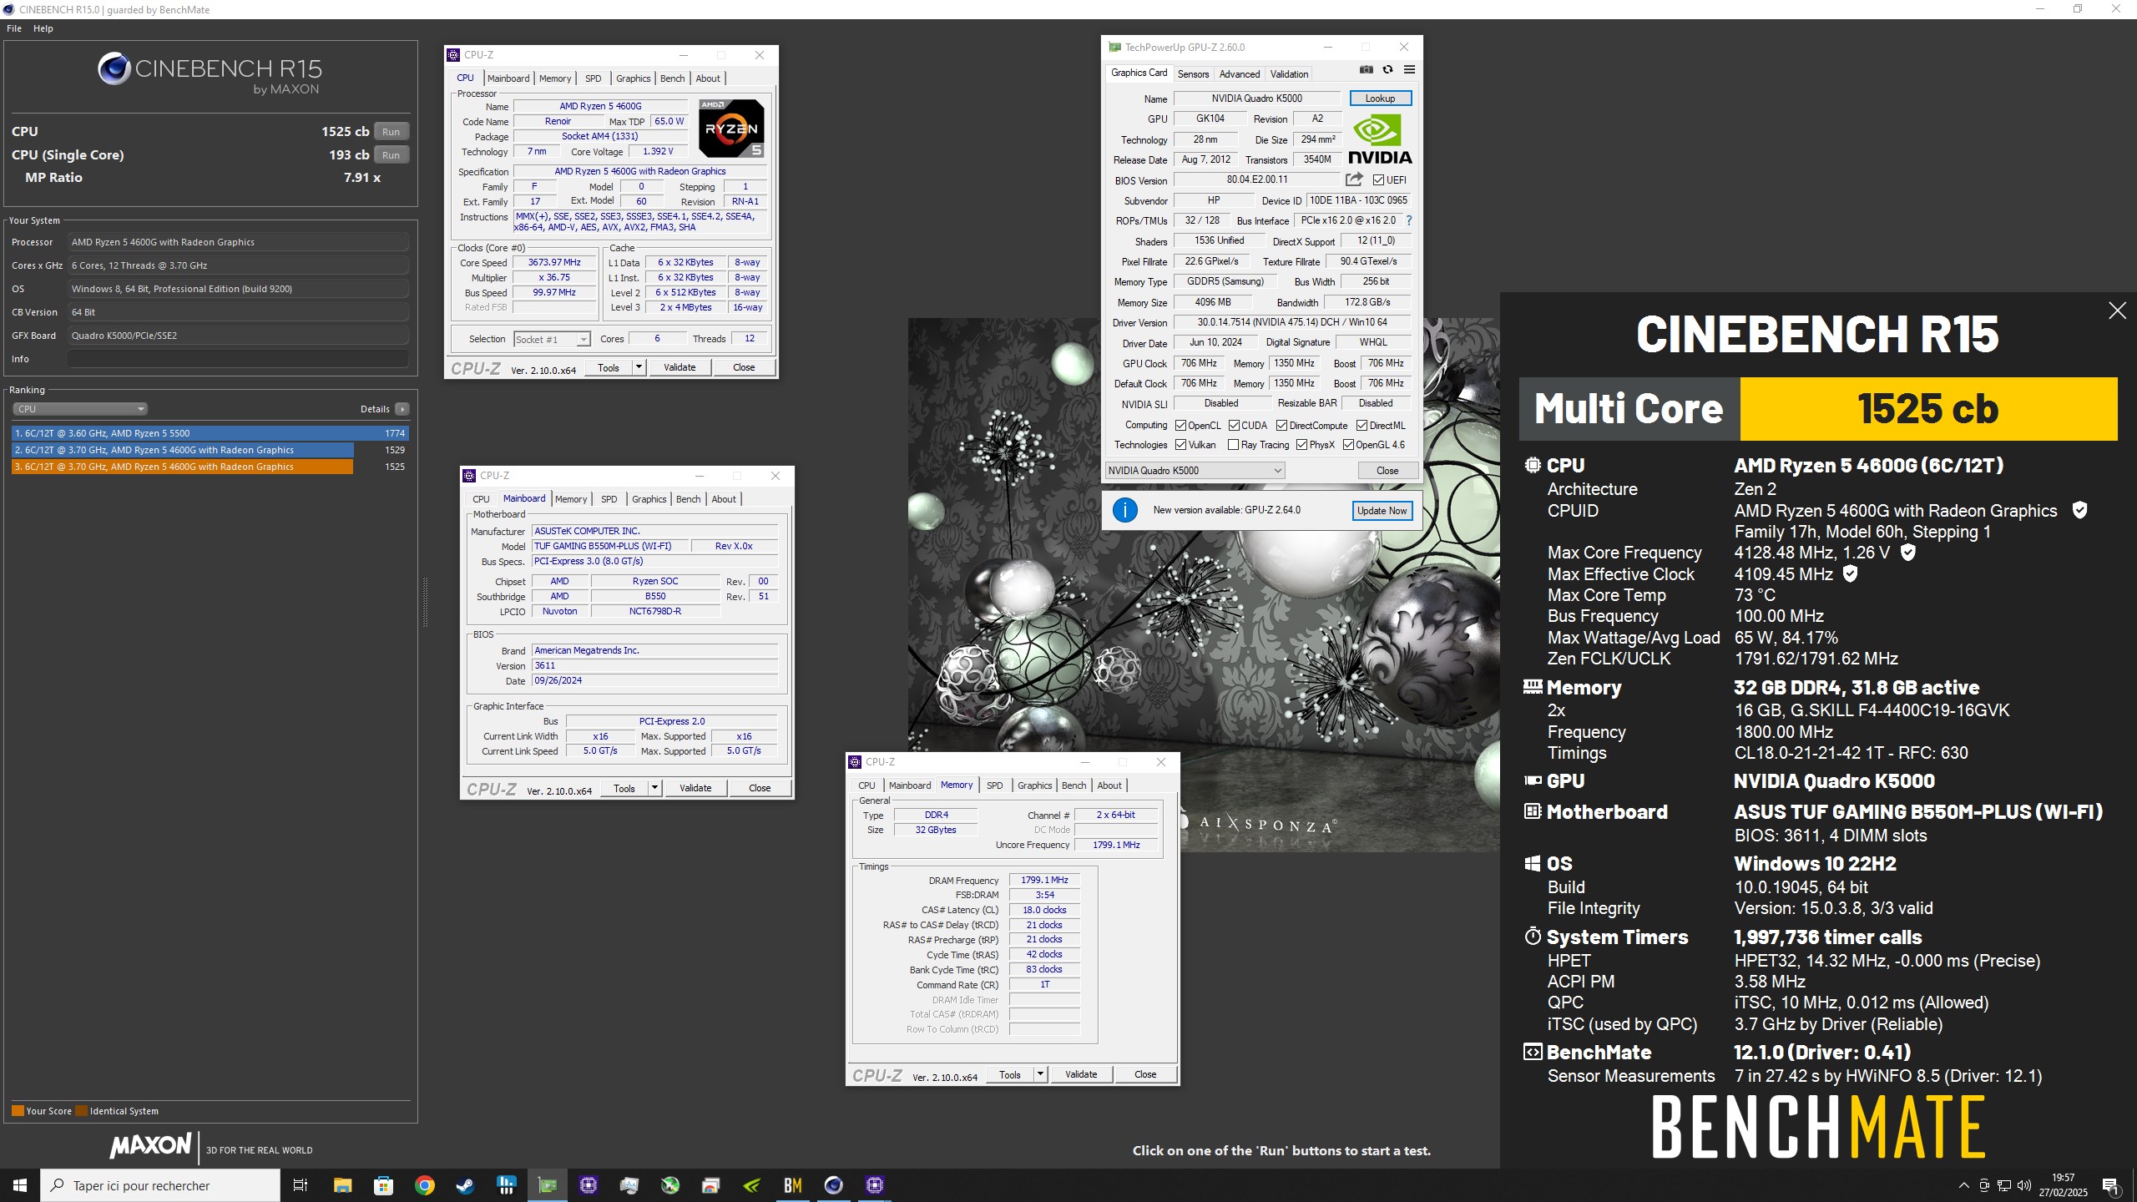Run the CPU Single Core benchmark
This screenshot has height=1202, width=2137.
click(391, 155)
